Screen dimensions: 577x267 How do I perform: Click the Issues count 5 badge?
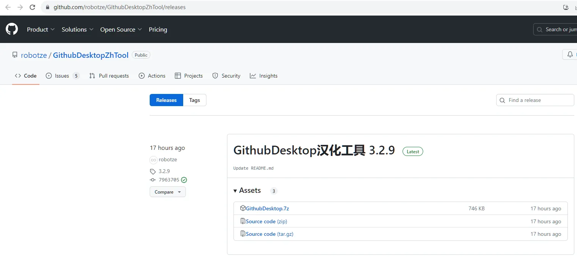coord(76,76)
